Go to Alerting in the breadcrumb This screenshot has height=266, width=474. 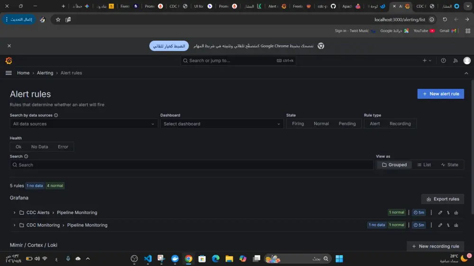tap(45, 73)
